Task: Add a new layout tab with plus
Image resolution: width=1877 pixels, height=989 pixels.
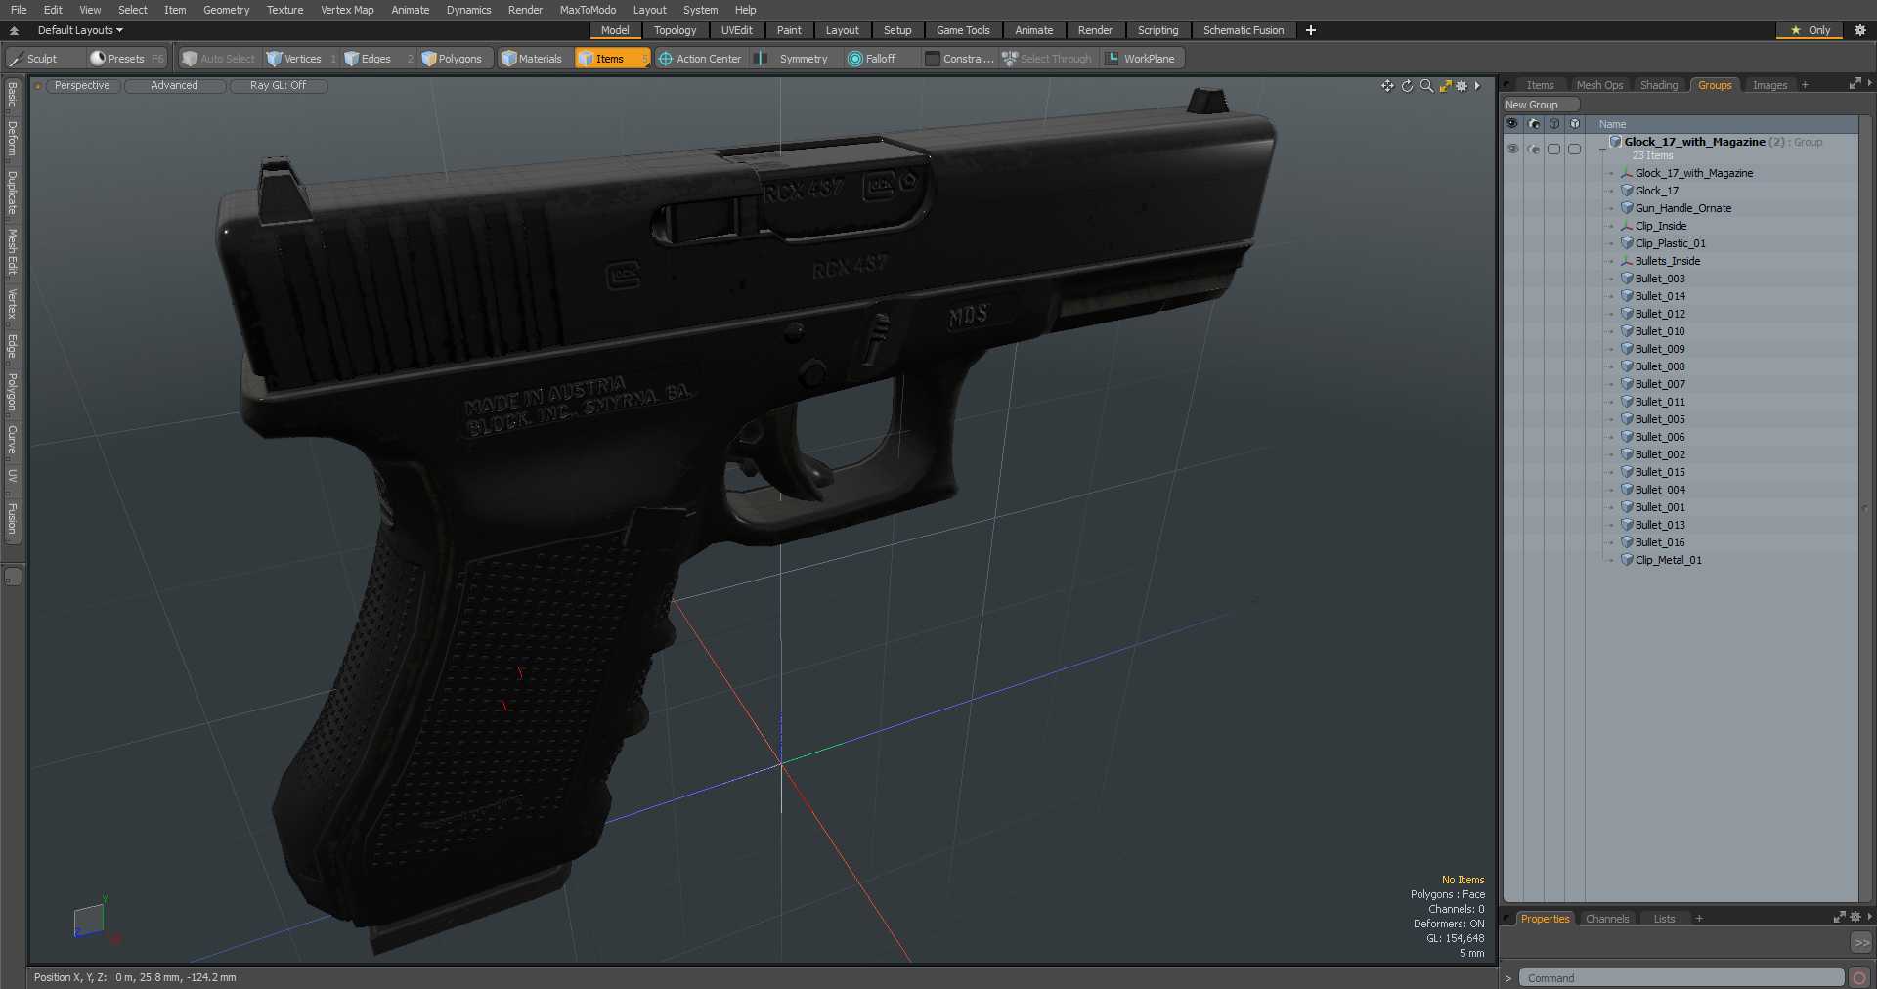Action: click(x=1311, y=30)
